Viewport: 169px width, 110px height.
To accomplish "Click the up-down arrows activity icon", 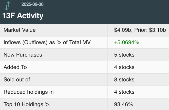I will coord(8,5).
